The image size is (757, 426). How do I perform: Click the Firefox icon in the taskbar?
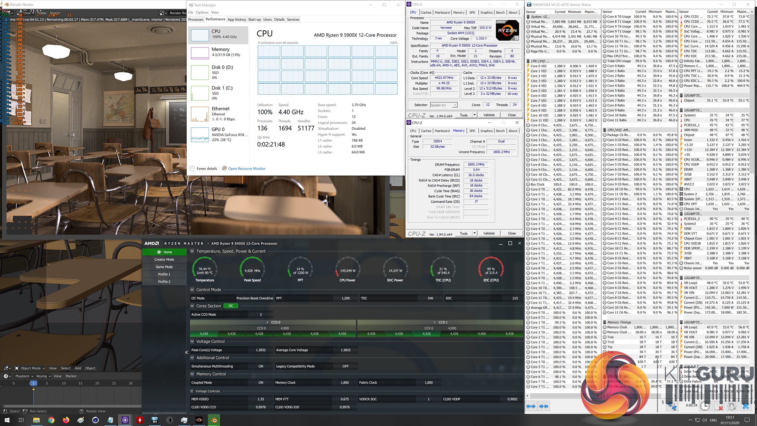tap(66, 420)
